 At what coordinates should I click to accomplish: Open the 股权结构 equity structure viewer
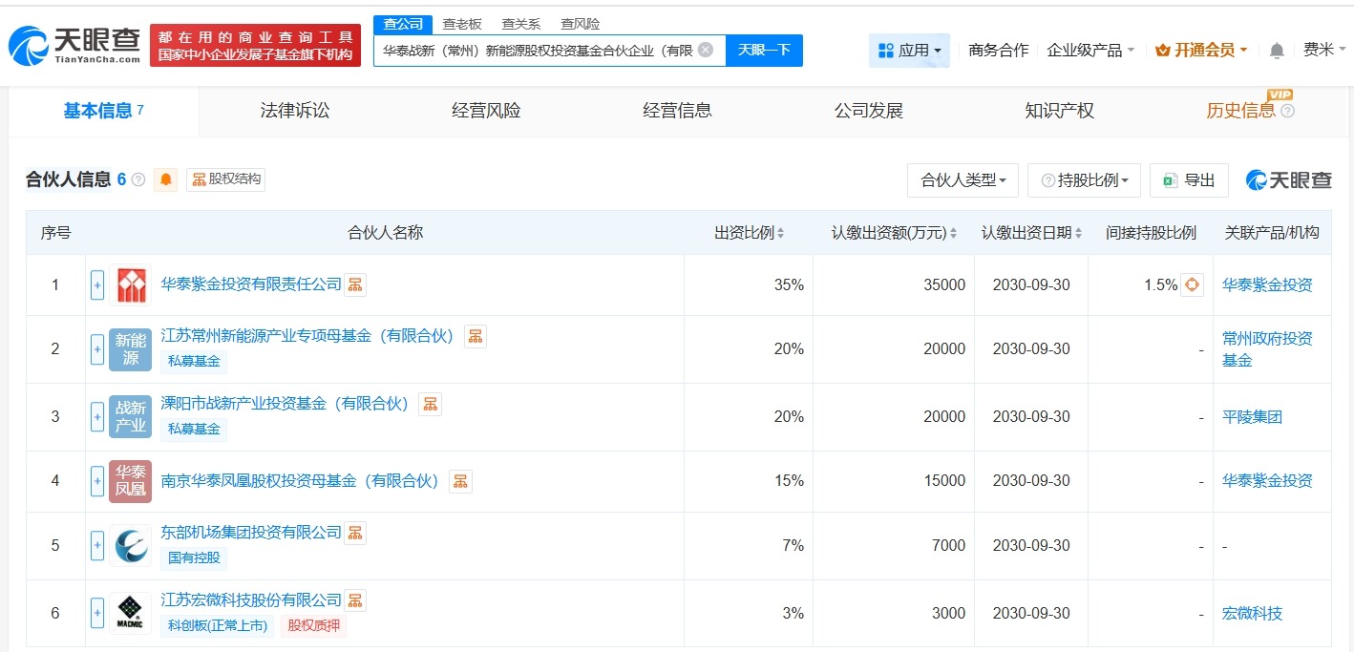coord(225,179)
